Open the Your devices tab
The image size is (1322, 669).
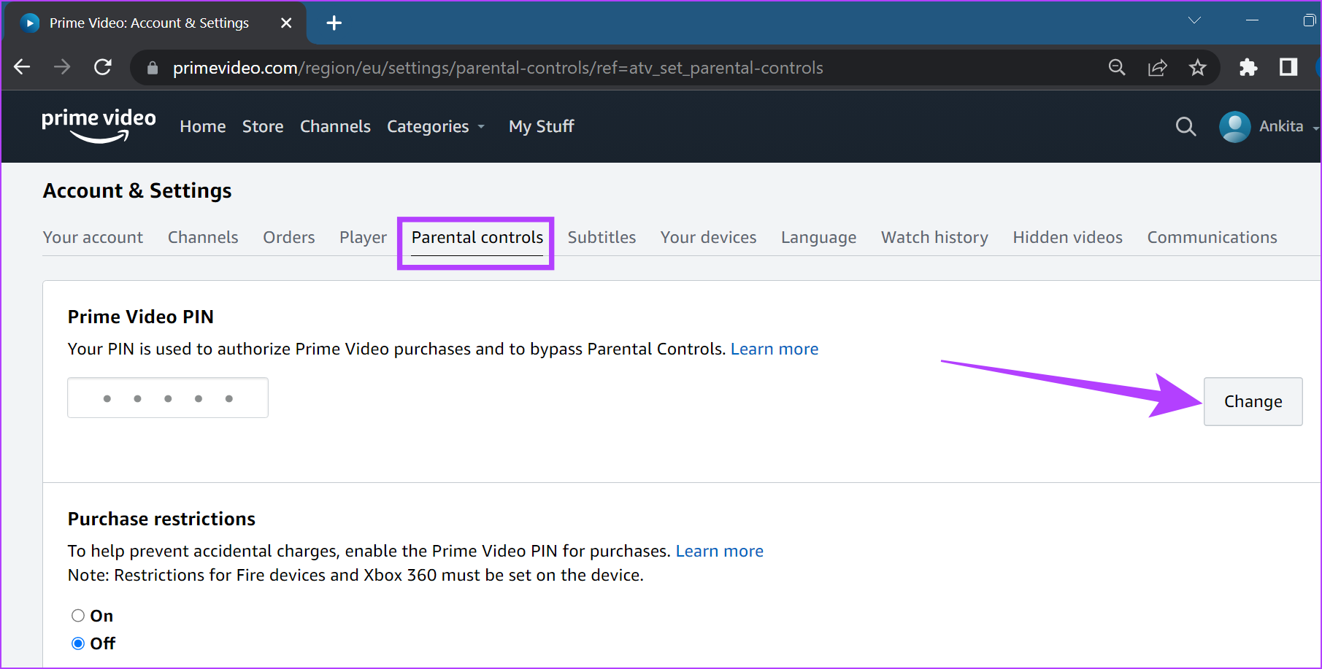point(708,238)
